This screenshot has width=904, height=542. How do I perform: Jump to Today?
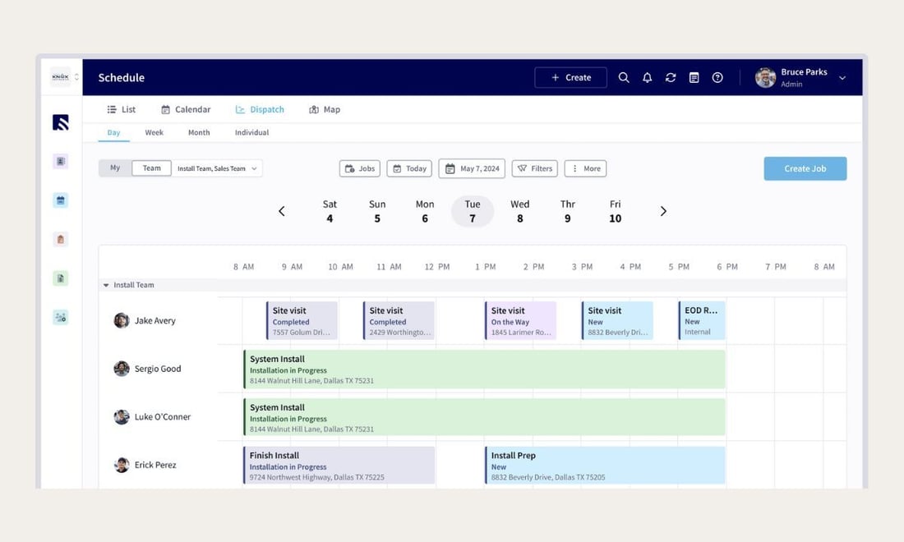[x=409, y=168]
